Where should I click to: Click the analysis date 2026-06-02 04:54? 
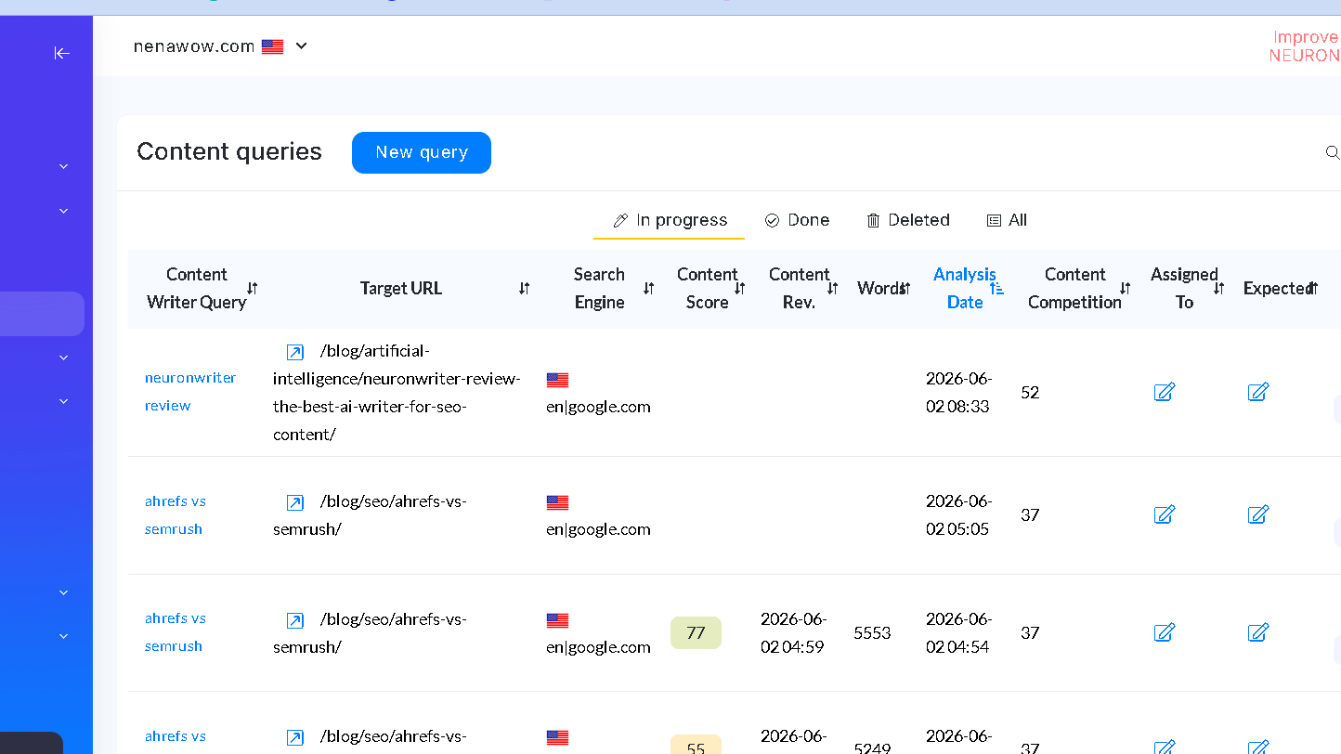(x=959, y=632)
